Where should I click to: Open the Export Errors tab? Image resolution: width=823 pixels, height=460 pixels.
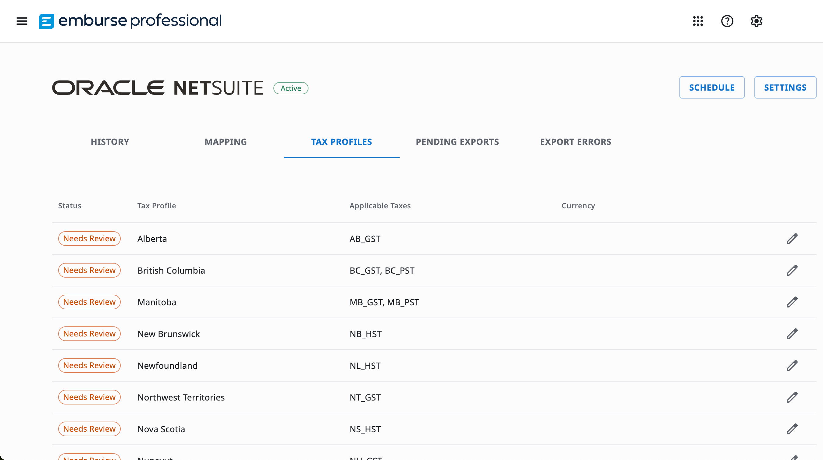(x=575, y=142)
